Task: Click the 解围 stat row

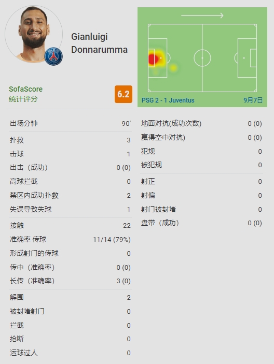Action: coord(70,297)
